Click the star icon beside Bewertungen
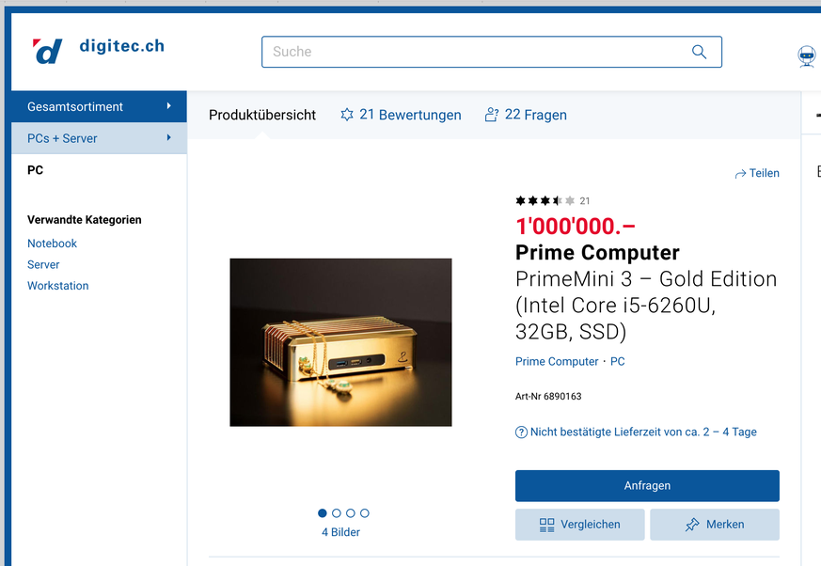Image resolution: width=821 pixels, height=566 pixels. 347,115
